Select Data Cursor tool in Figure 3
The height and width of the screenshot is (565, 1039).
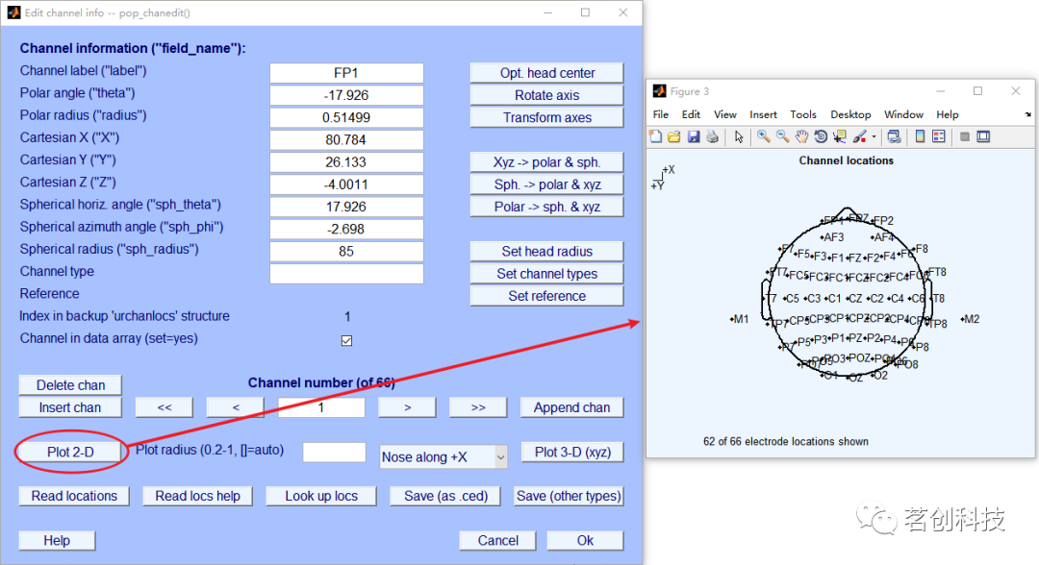[x=840, y=136]
